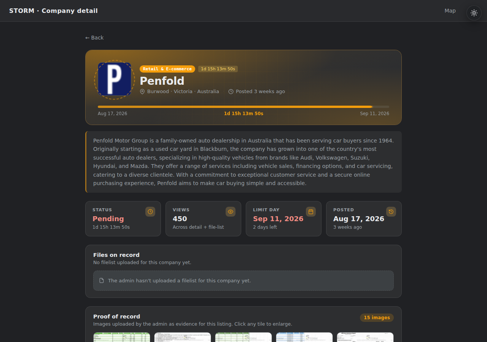Click the eye icon in Views card
487x342 pixels.
[x=231, y=212]
